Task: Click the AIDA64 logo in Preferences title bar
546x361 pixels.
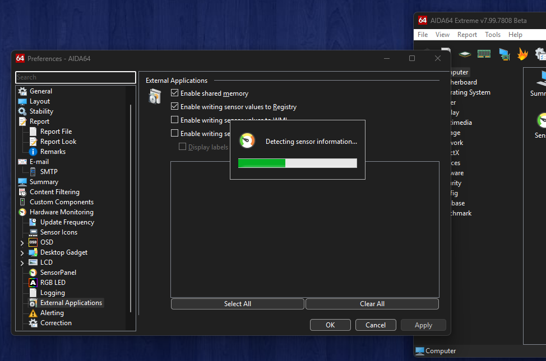Action: (x=20, y=58)
